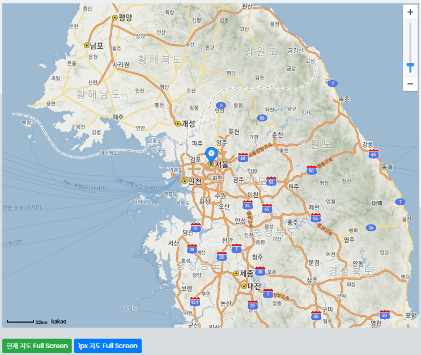Click the 속초 label on east coast

344,99
